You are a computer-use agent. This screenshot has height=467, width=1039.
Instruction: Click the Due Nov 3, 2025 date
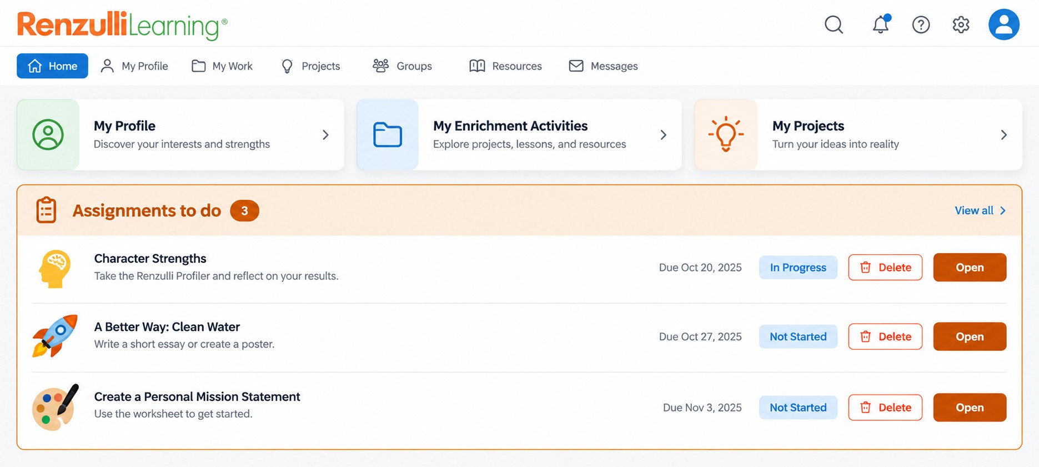point(702,408)
